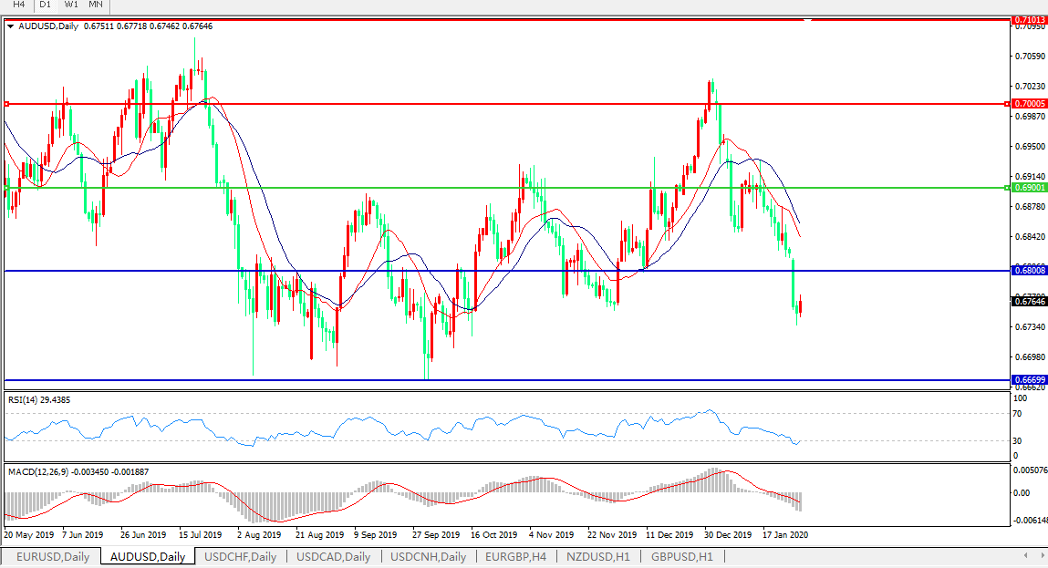Image resolution: width=1048 pixels, height=568 pixels.
Task: Select the D1 daily timeframe button
Action: (x=45, y=5)
